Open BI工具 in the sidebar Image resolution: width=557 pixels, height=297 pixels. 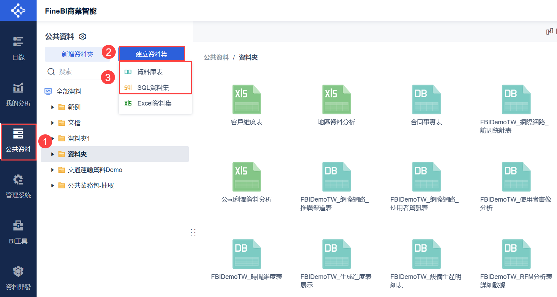click(x=18, y=232)
